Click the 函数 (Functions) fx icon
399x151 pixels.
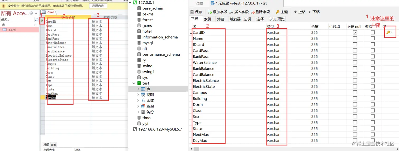pos(143,101)
